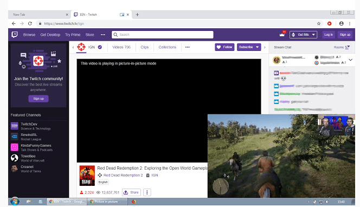This screenshot has height=207, width=360.
Task: Open File Explorer from the taskbar
Action: (29, 202)
